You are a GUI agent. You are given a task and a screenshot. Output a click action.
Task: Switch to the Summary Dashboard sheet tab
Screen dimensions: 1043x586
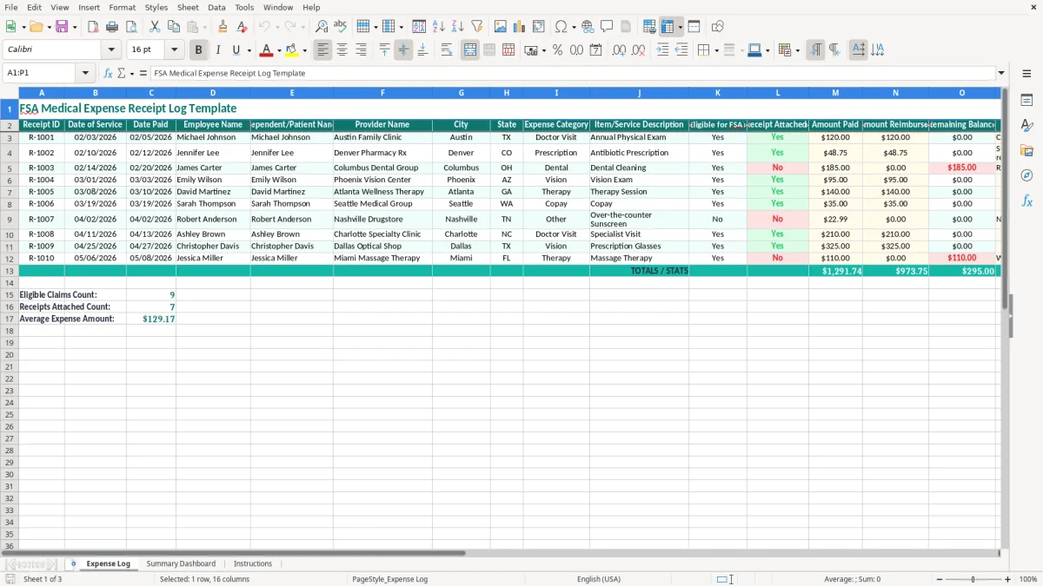coord(181,563)
